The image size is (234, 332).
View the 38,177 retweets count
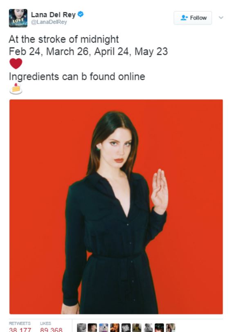[x=20, y=330]
